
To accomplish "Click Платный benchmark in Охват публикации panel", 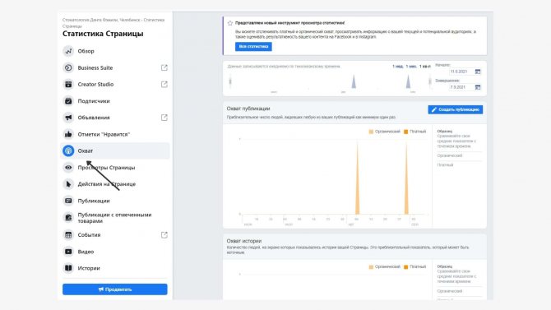I will point(445,164).
